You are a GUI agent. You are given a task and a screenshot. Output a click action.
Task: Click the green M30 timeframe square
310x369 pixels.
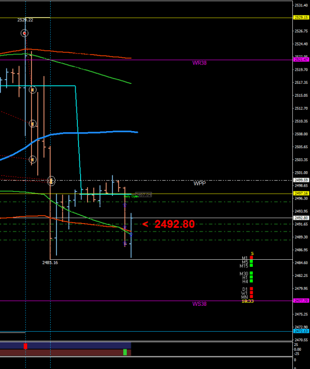[252, 273]
